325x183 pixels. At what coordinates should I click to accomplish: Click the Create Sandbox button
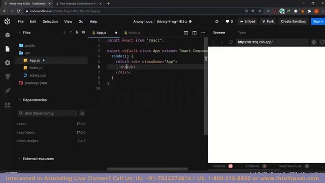tap(294, 21)
